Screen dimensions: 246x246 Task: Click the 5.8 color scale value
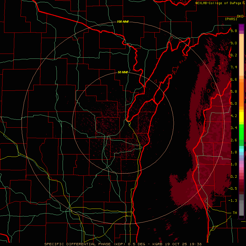click(x=234, y=92)
